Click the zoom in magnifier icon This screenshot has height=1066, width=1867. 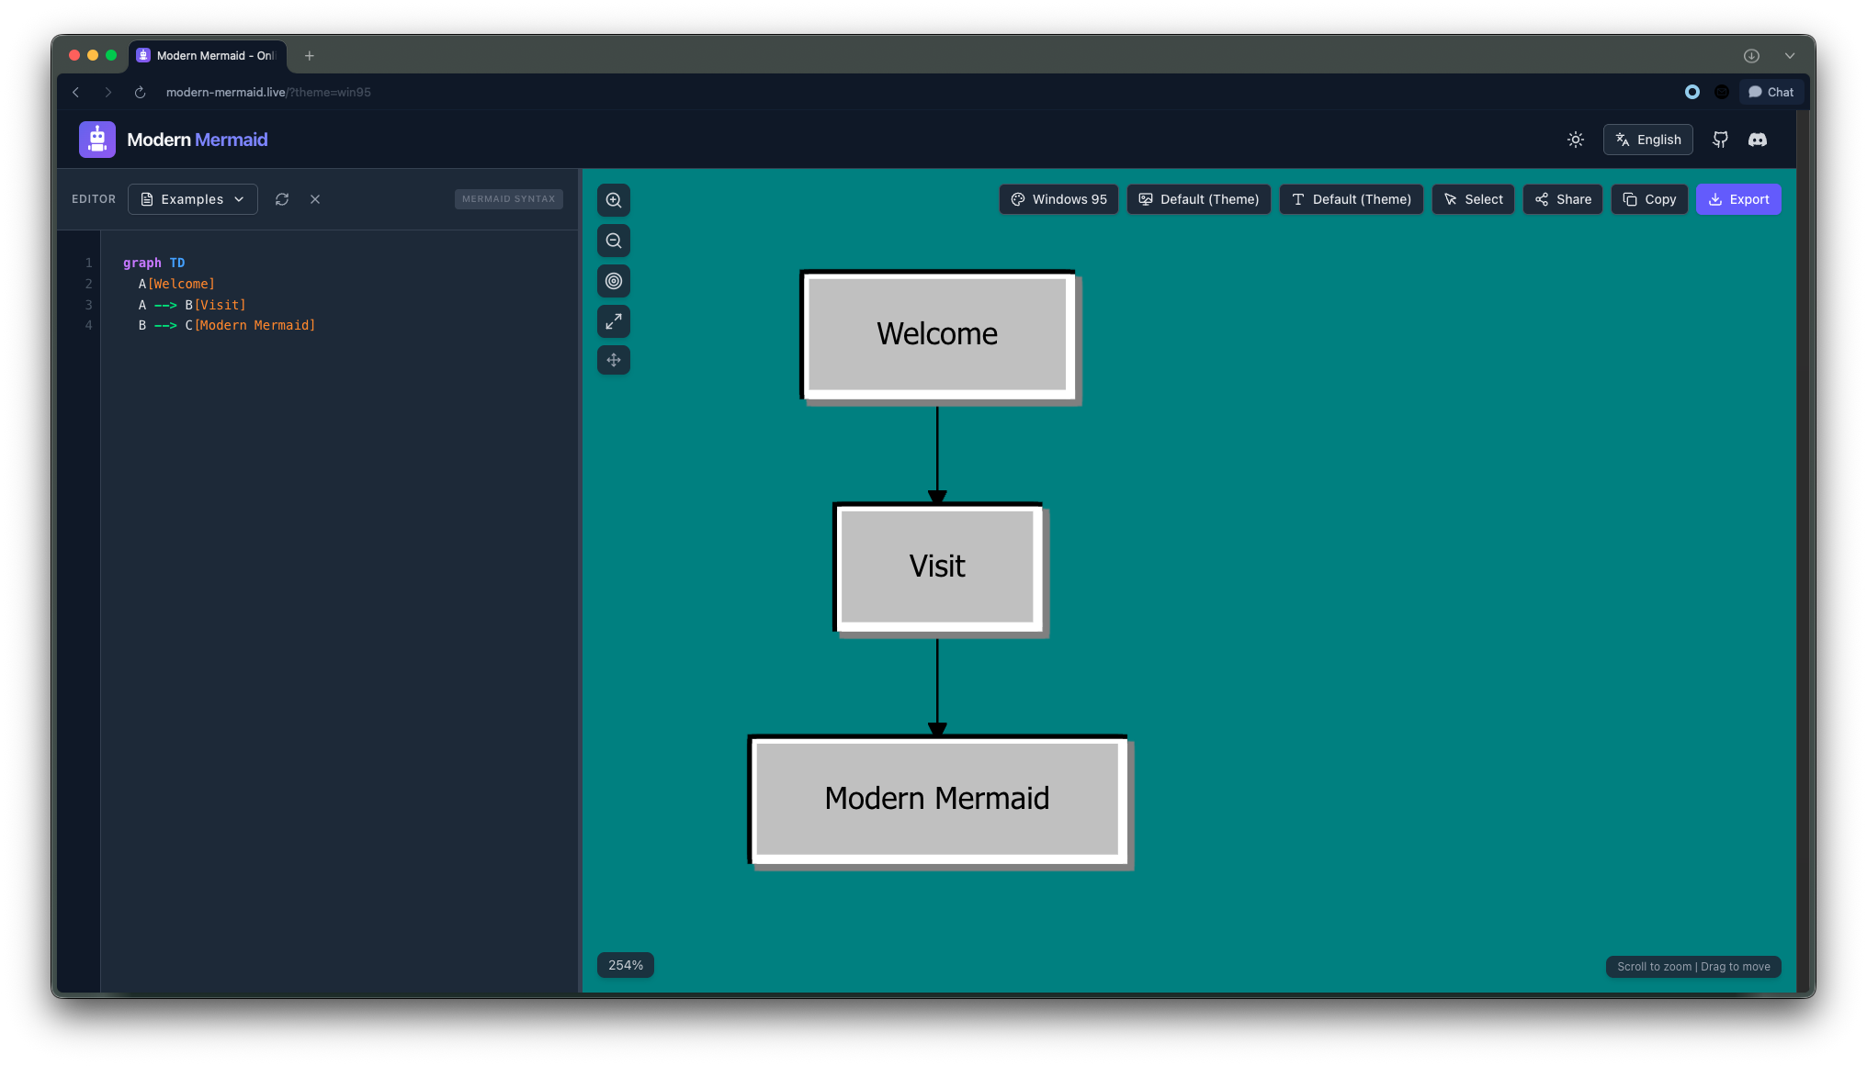[x=614, y=200]
